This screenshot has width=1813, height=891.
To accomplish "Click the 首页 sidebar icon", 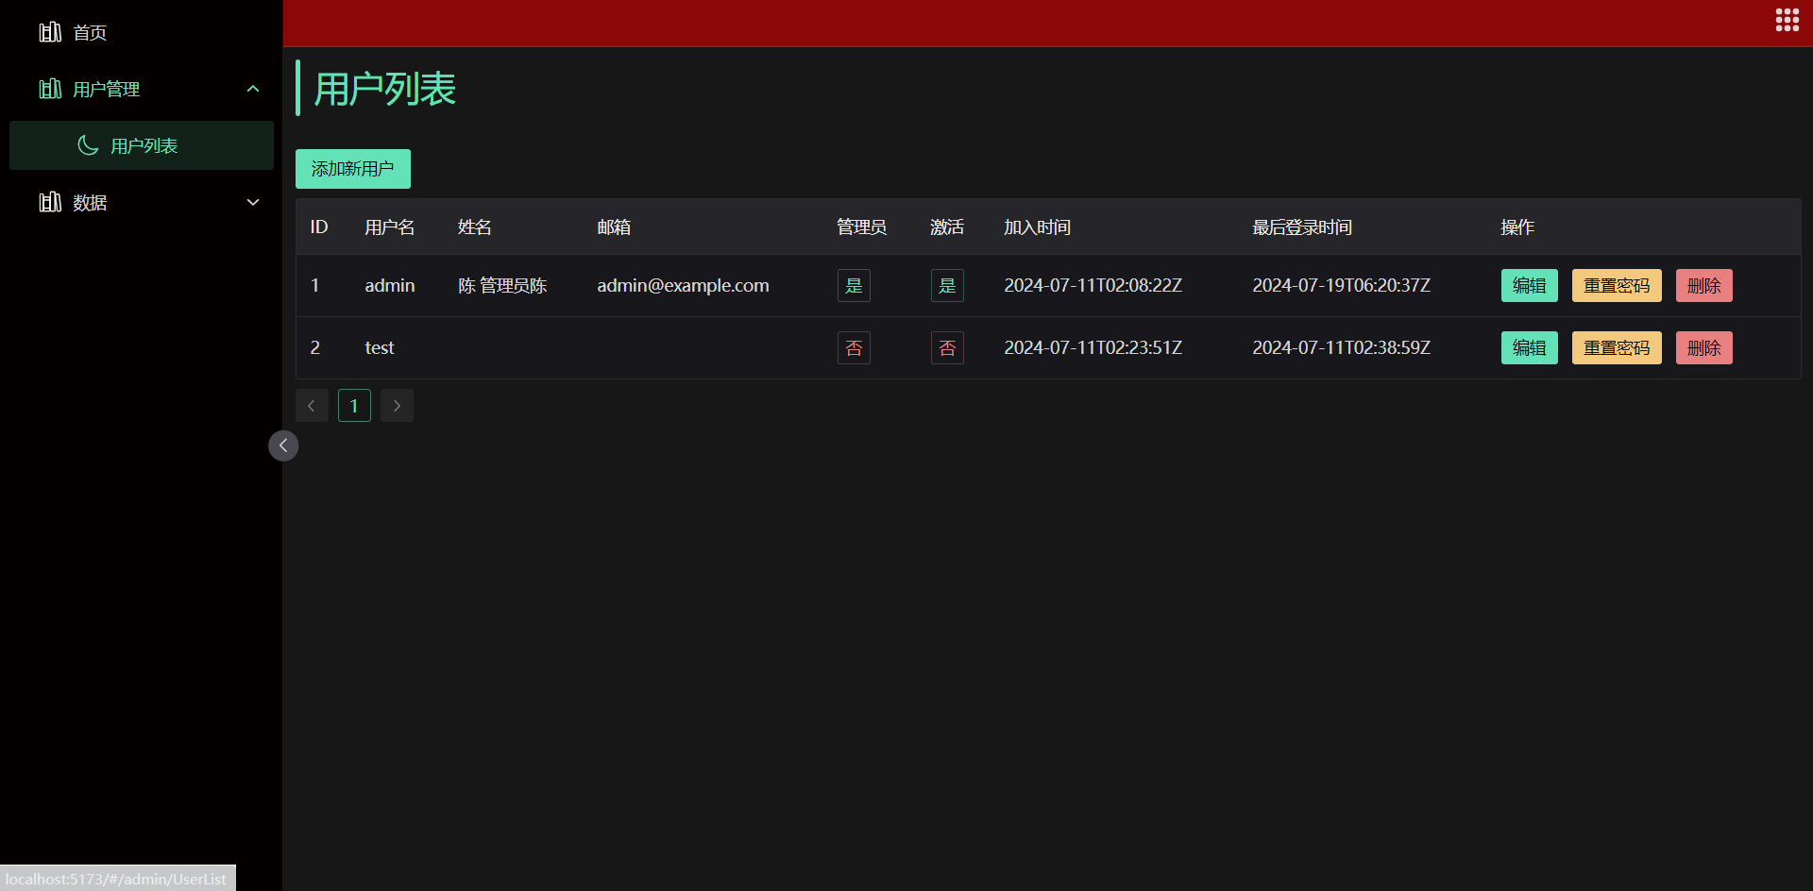I will 50,32.
